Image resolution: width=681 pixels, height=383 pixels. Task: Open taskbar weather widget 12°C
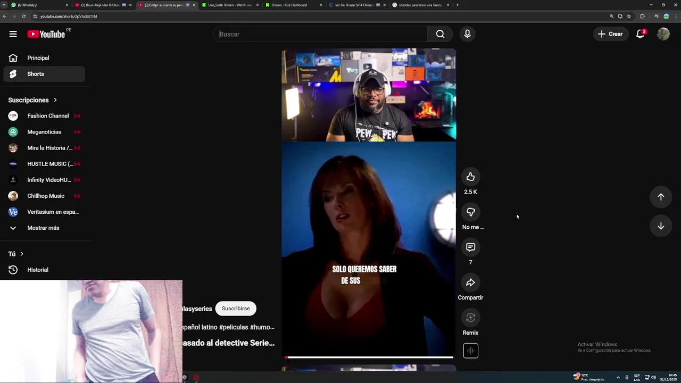pyautogui.click(x=588, y=377)
